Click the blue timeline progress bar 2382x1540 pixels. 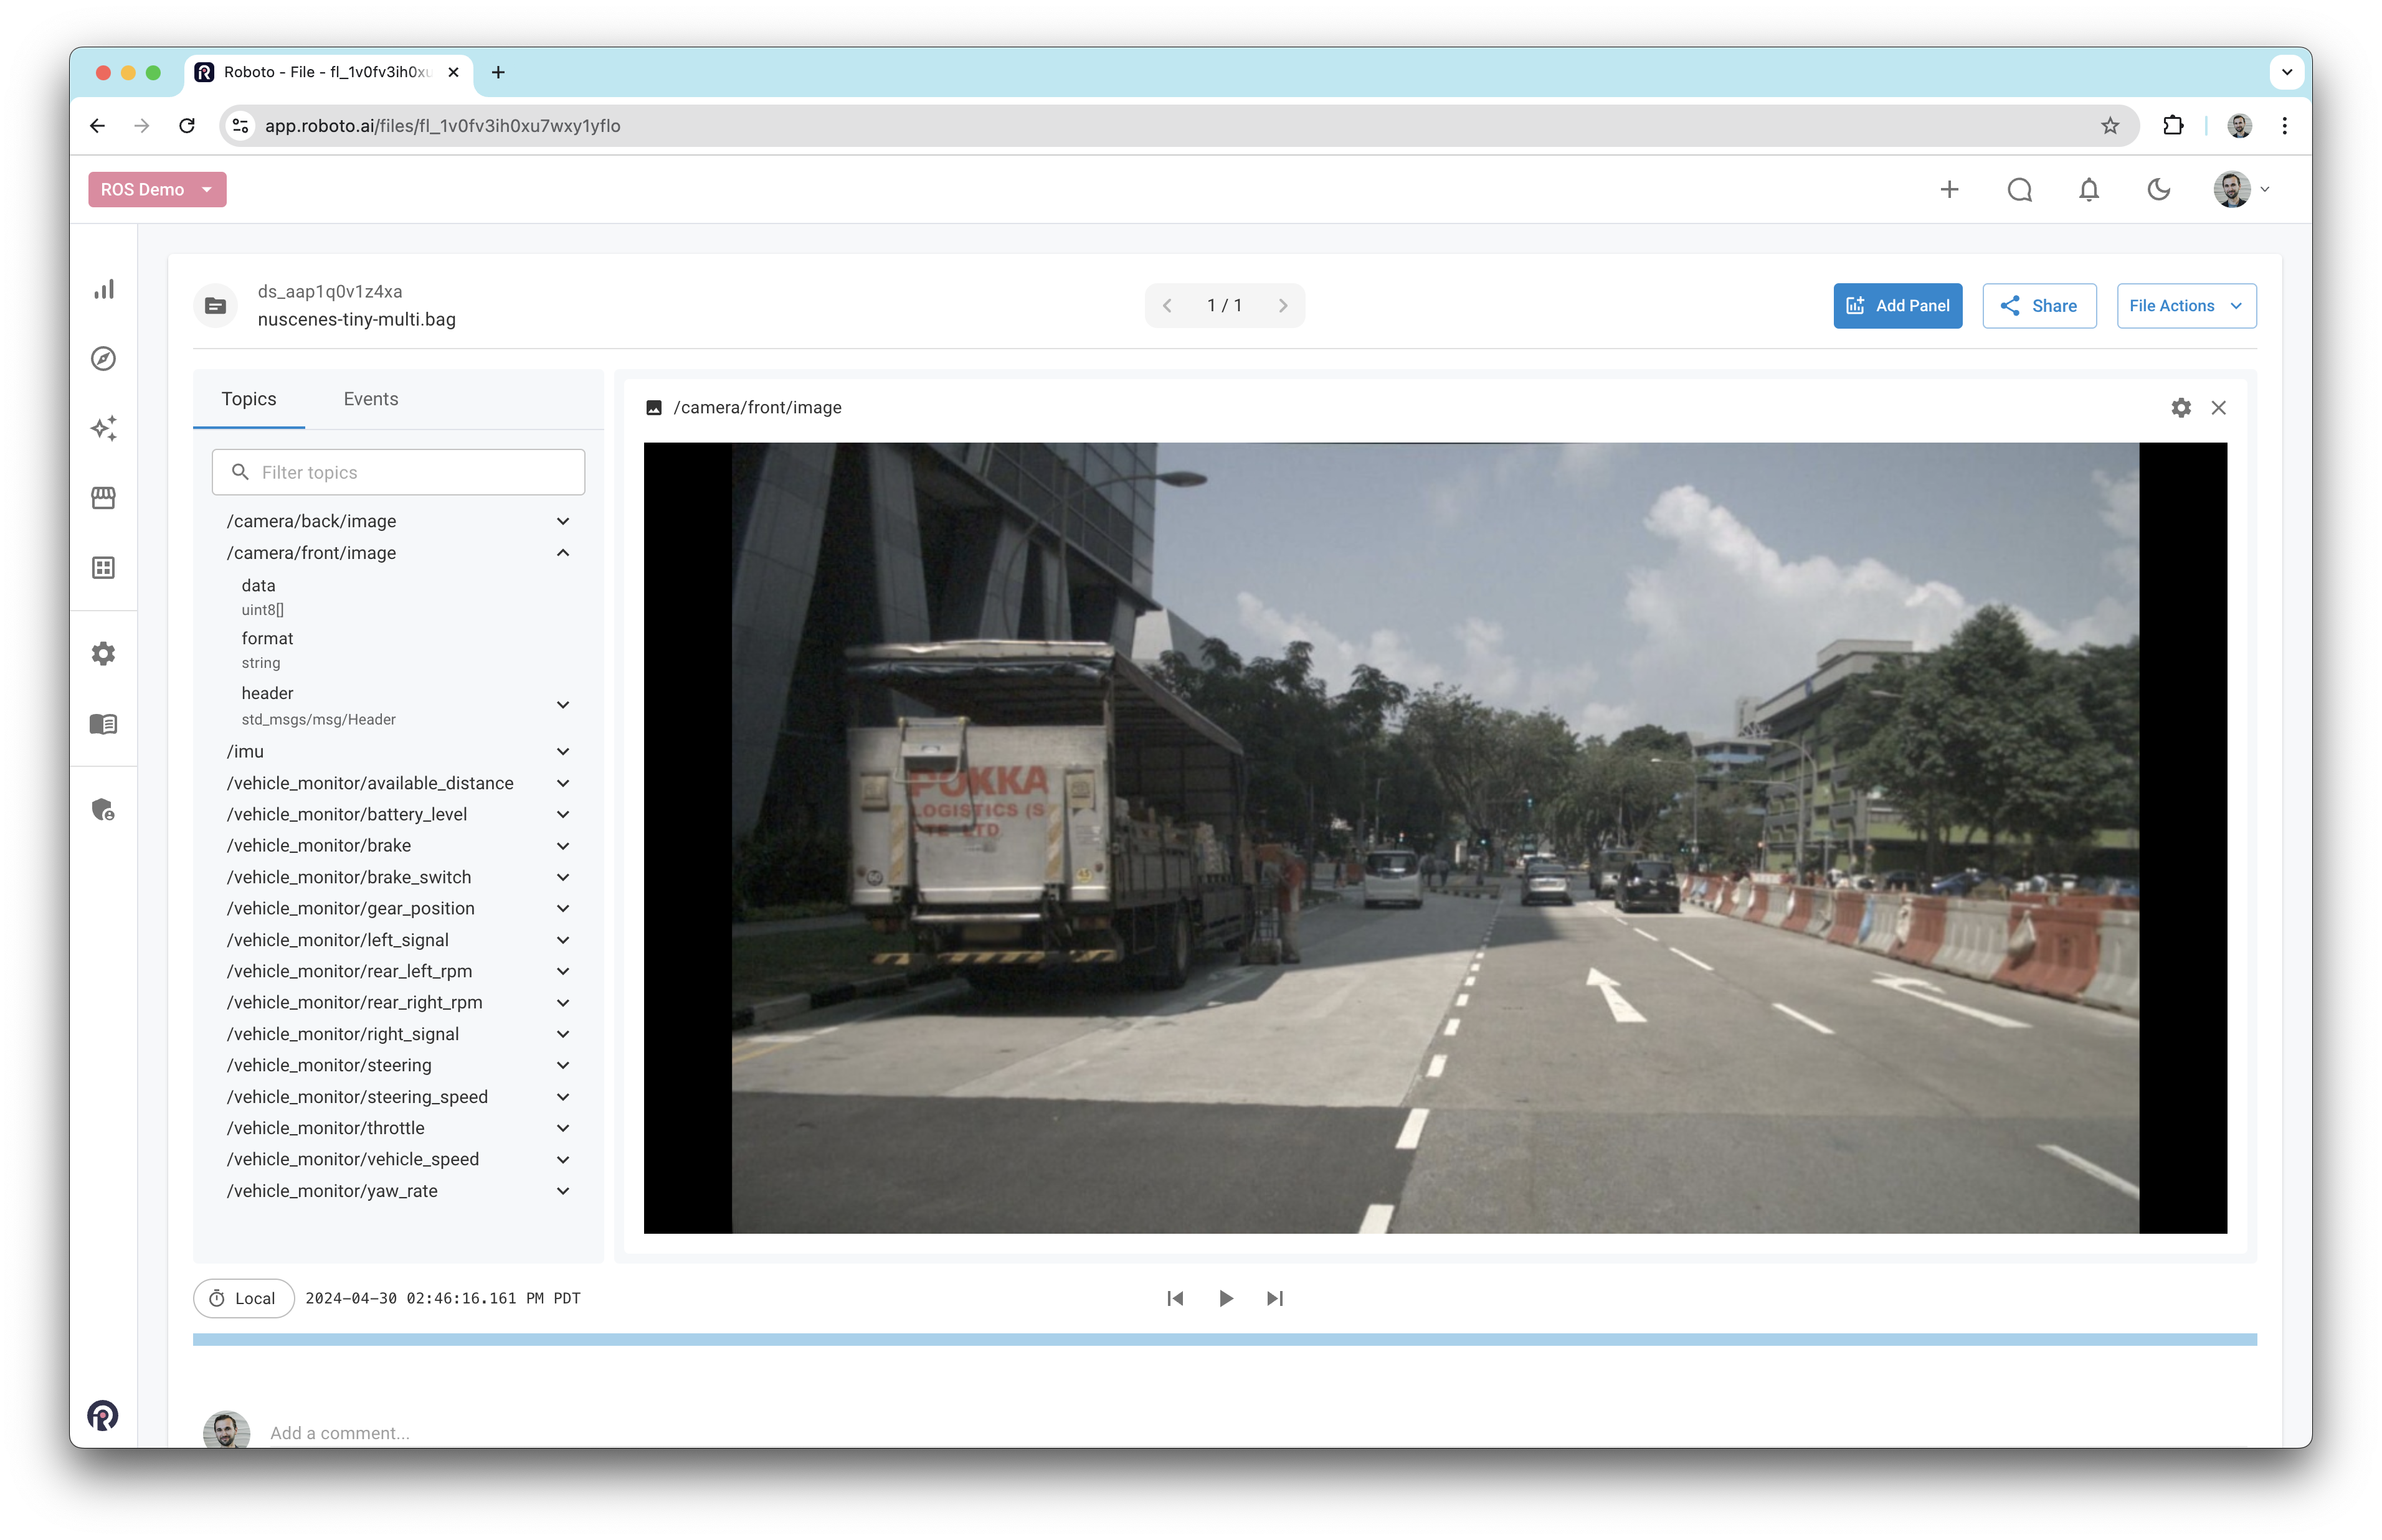1225,1339
